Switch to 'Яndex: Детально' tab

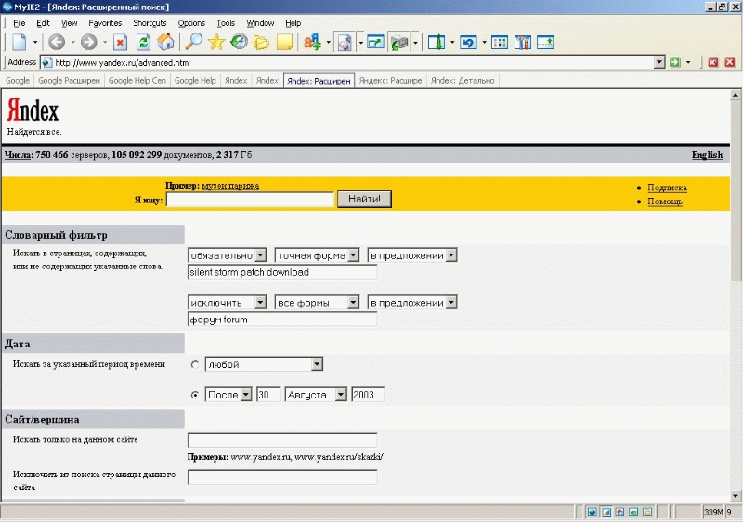point(463,81)
